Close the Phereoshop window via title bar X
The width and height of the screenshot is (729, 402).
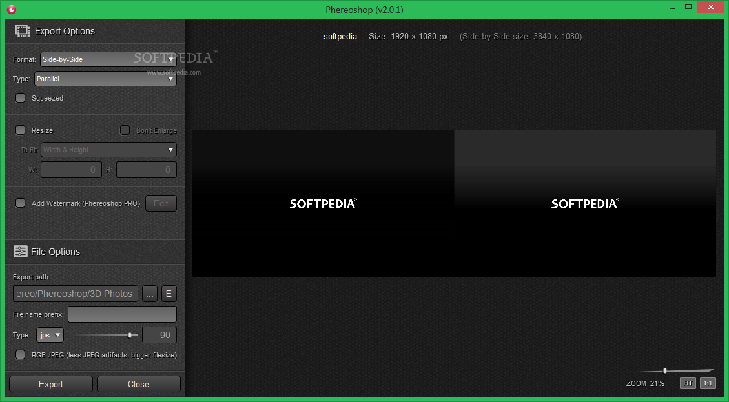(x=711, y=7)
